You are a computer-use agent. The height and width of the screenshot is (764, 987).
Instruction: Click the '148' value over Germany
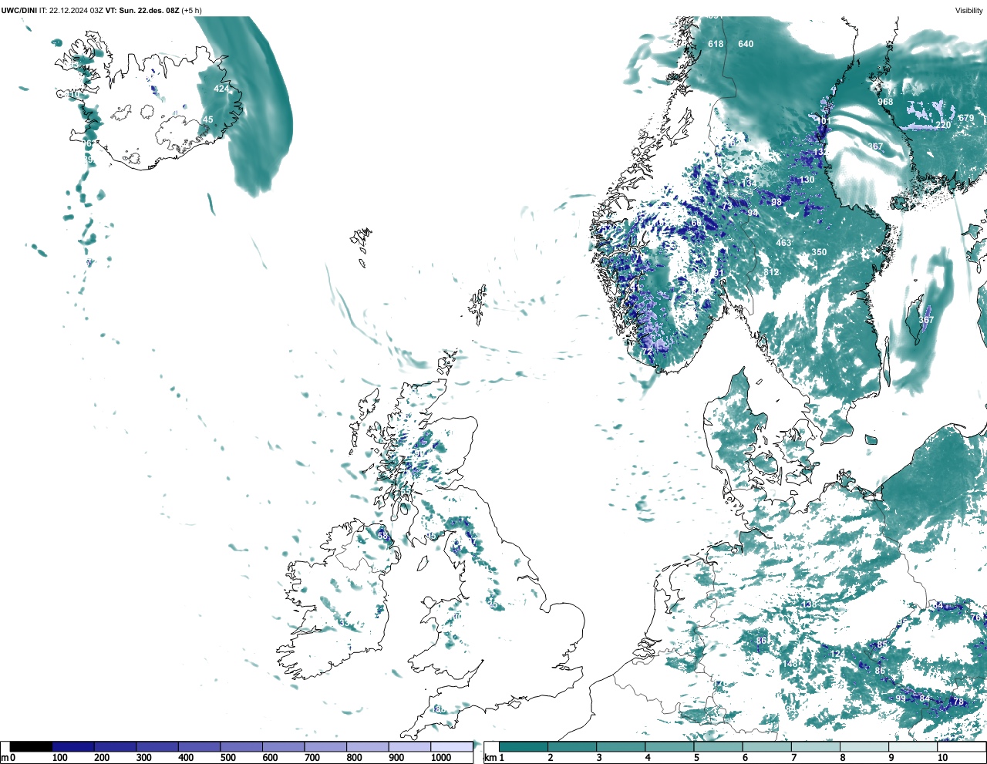[x=790, y=664]
